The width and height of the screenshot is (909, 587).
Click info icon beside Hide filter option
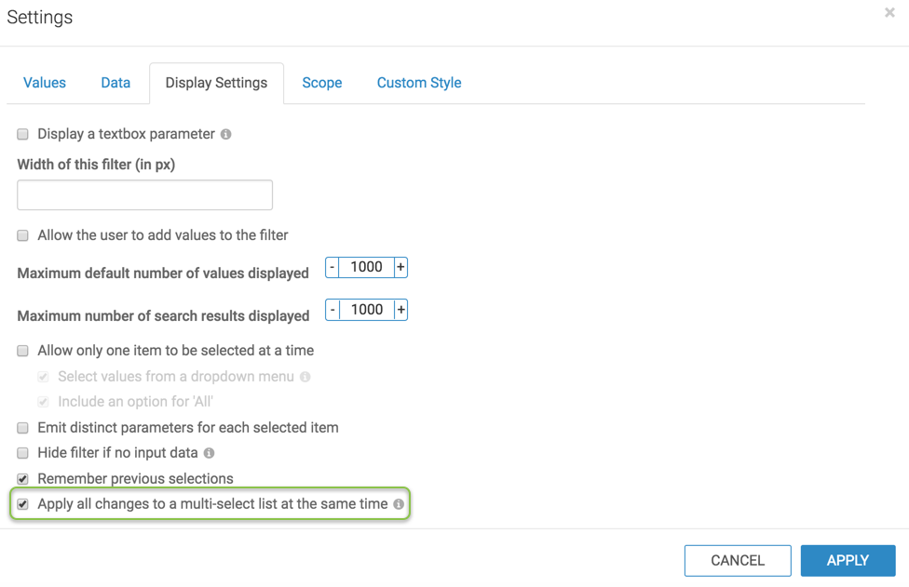pyautogui.click(x=209, y=453)
